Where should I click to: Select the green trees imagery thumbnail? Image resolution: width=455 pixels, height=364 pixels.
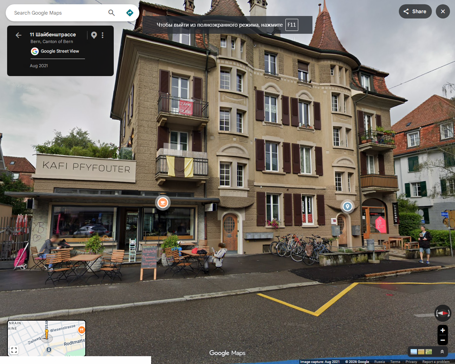429,352
